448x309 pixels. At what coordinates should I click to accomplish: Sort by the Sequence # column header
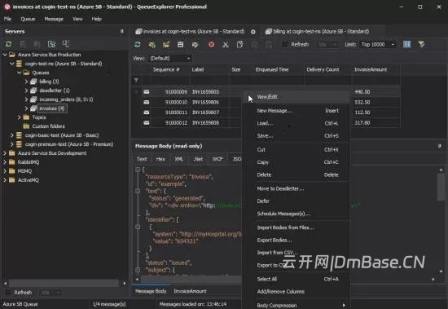coord(166,69)
